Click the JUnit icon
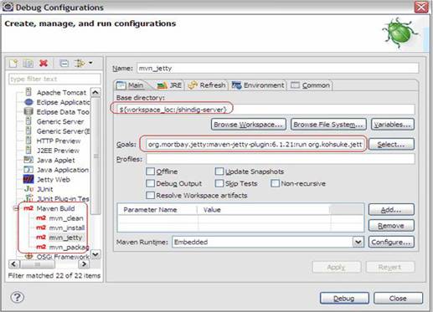Image resolution: width=433 pixels, height=312 pixels. [28, 189]
